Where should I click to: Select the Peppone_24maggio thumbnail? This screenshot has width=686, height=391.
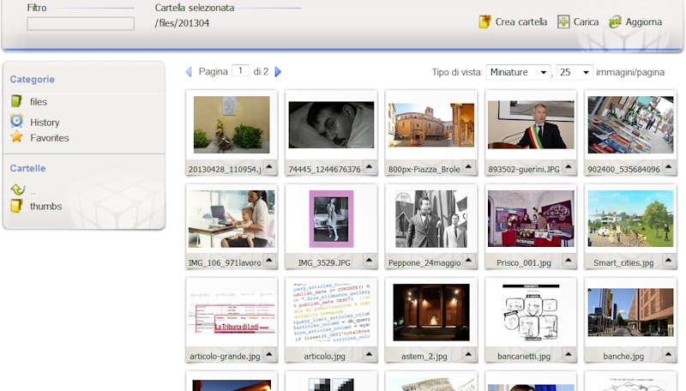[431, 219]
